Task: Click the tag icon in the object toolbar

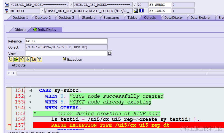Action: 10,59
